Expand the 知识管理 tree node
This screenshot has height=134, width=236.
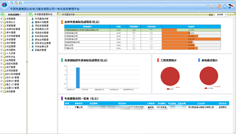1,43
